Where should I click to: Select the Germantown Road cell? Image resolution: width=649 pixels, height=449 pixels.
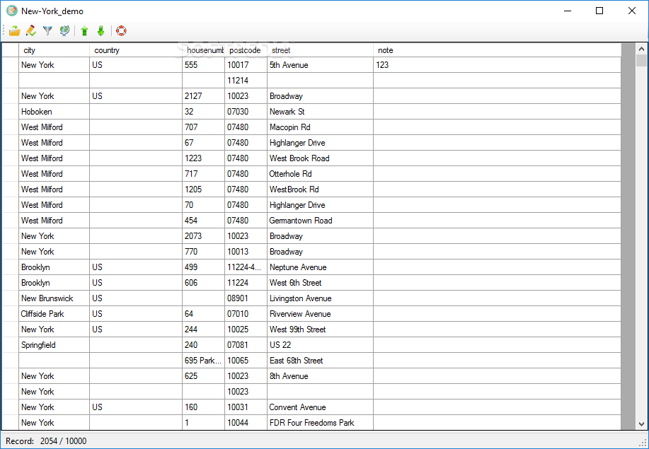click(x=320, y=221)
